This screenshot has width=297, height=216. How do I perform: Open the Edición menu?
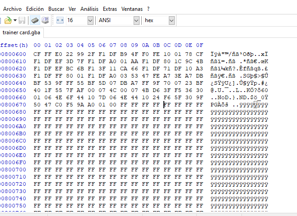[35, 9]
